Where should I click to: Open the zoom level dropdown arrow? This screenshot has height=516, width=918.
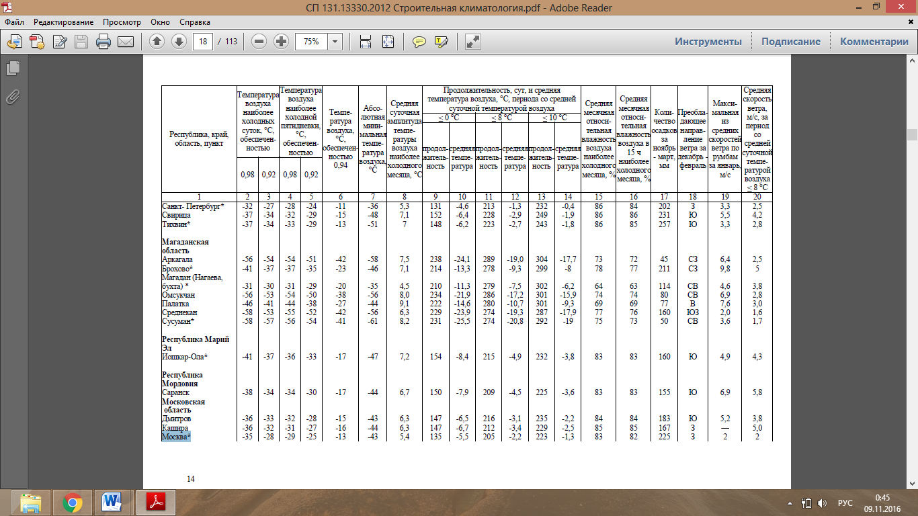(x=335, y=41)
